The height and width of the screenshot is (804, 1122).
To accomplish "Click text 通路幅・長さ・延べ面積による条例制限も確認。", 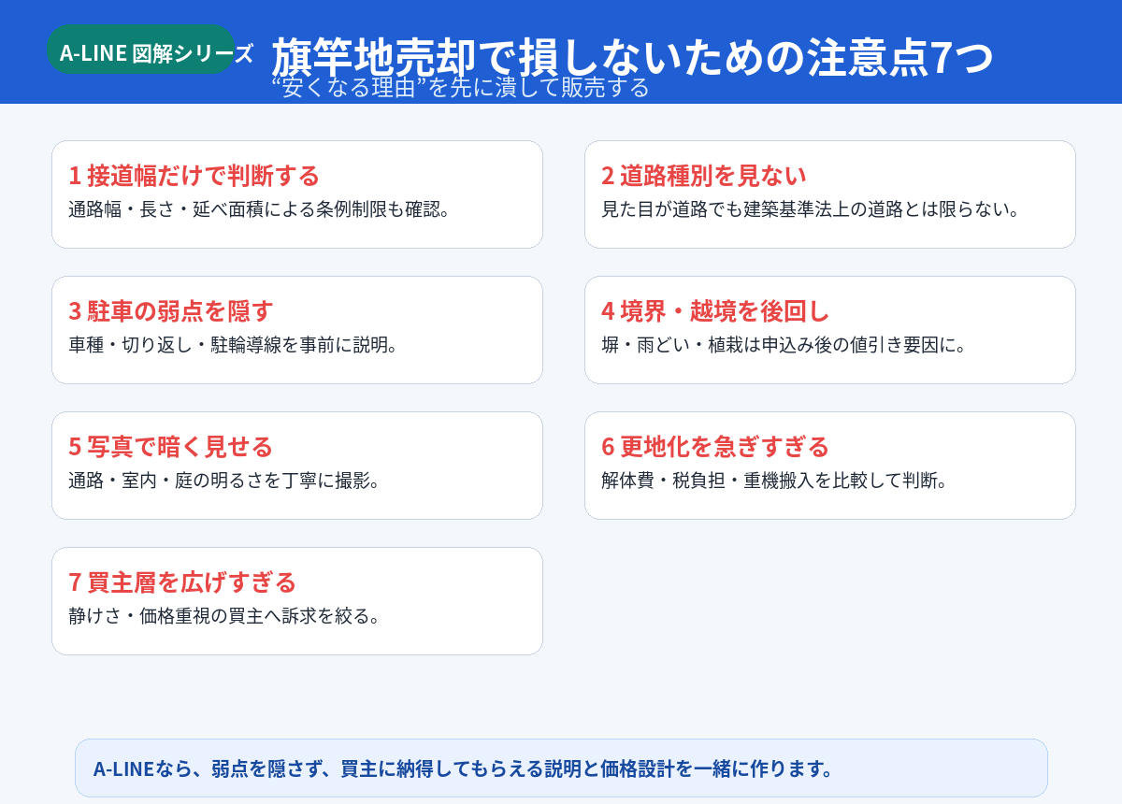I will tap(260, 208).
